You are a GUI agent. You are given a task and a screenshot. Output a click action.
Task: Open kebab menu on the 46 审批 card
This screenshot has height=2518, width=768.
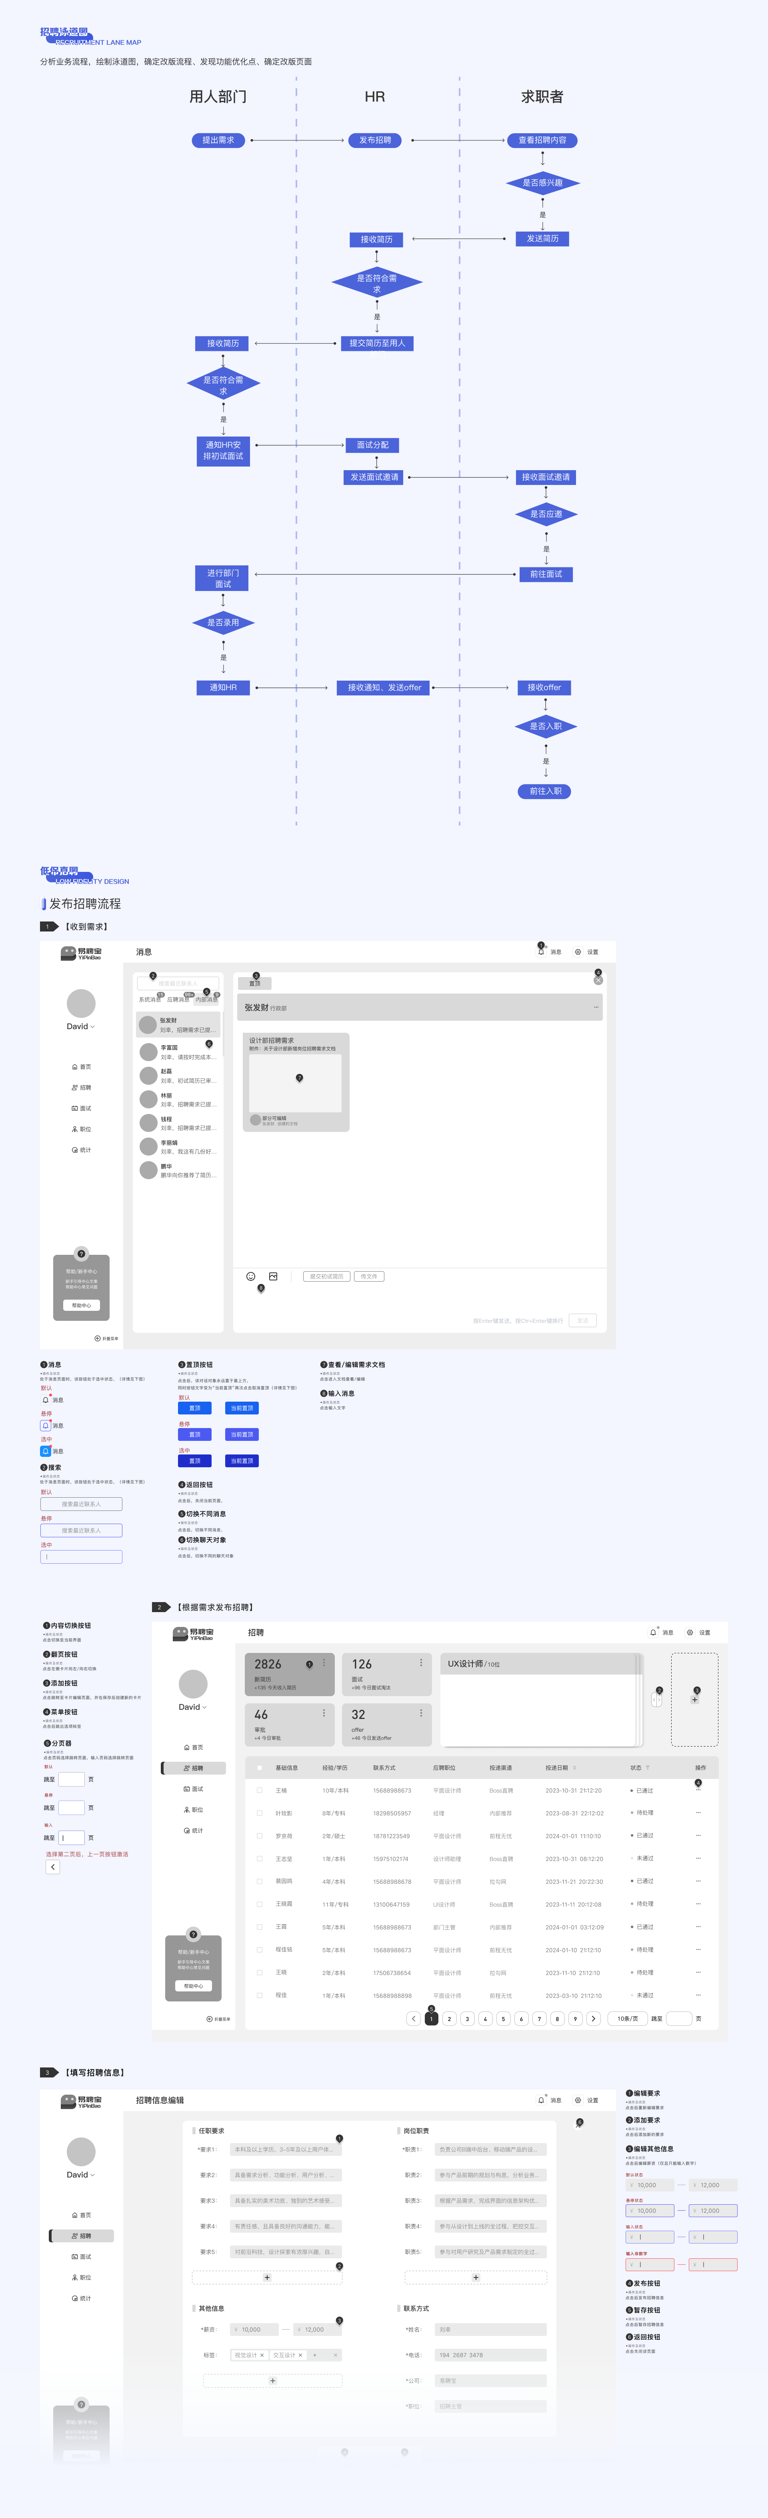[x=324, y=1713]
